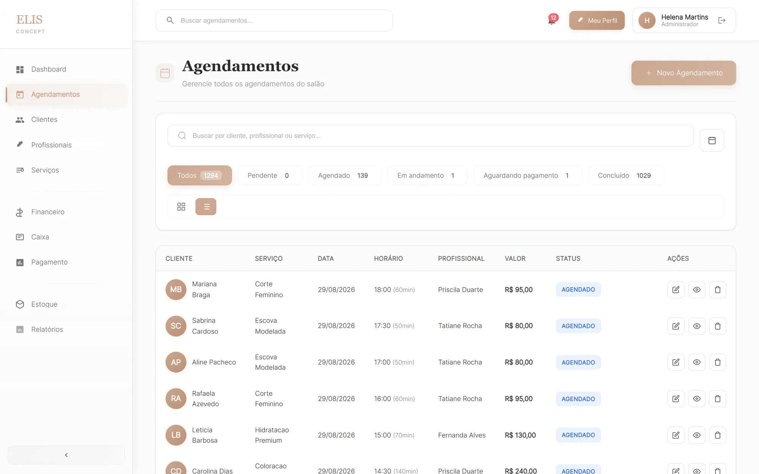Screen dimensions: 759x474
Task: Edit Mariana Braga's appointment
Action: click(x=676, y=290)
